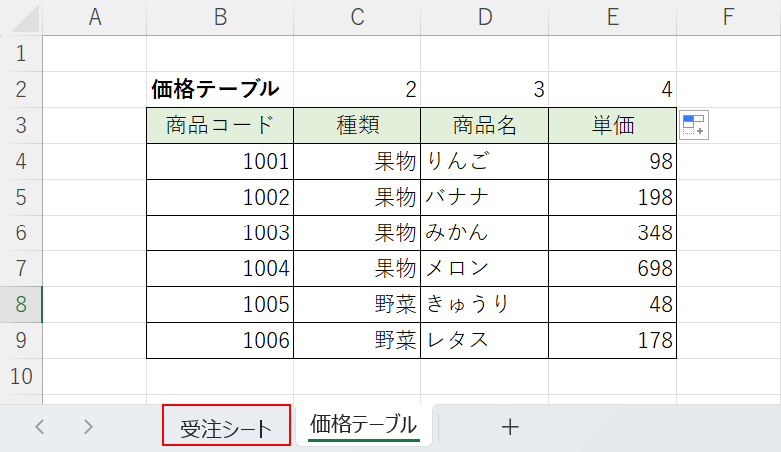Open the Auto Fill Options icon

tap(693, 125)
